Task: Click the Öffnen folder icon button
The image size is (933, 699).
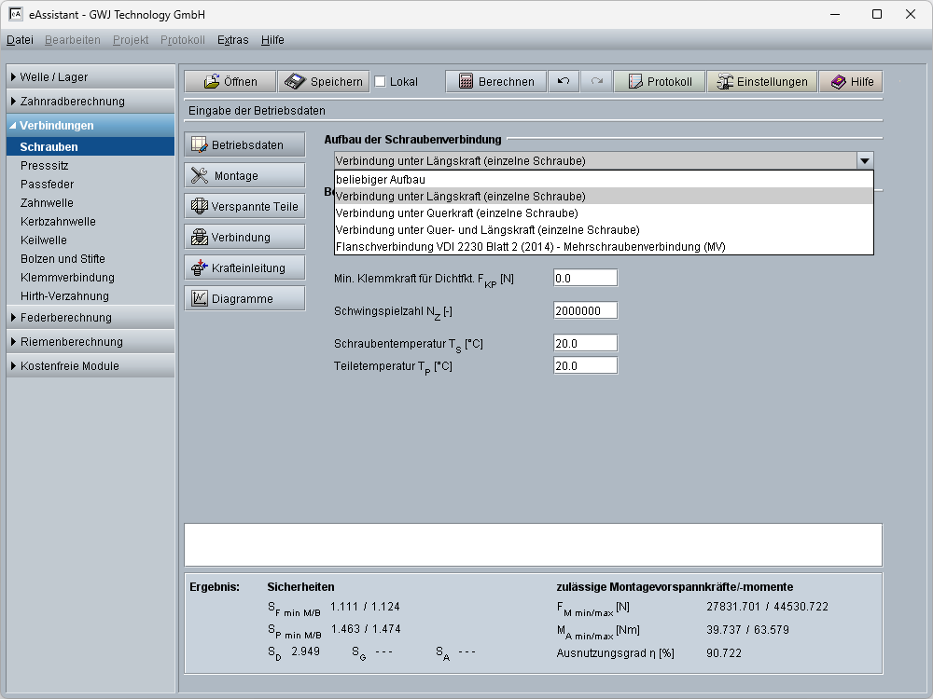Action: [x=230, y=82]
